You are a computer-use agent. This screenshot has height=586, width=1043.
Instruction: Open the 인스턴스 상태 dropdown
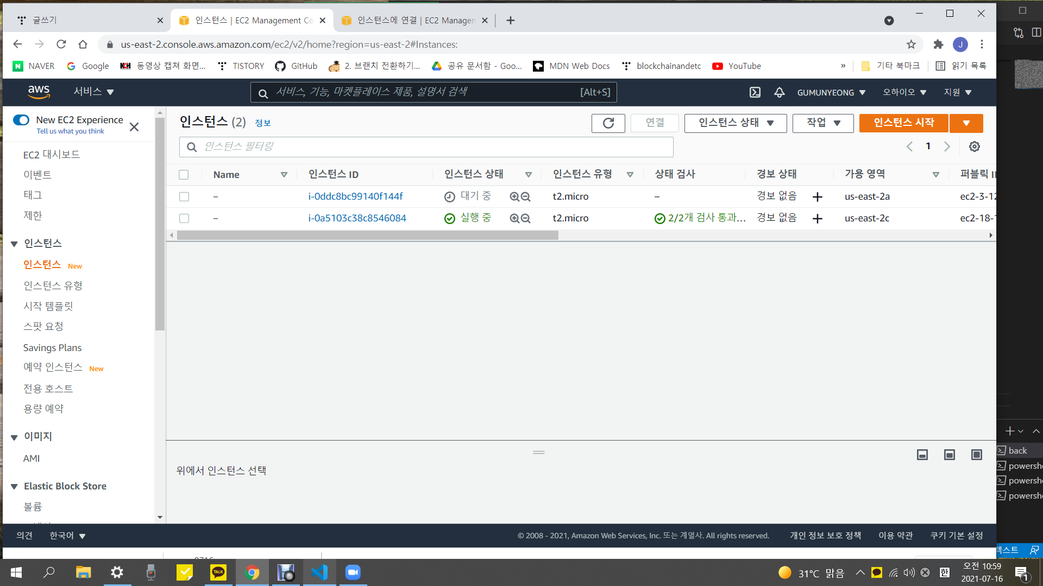tap(736, 123)
